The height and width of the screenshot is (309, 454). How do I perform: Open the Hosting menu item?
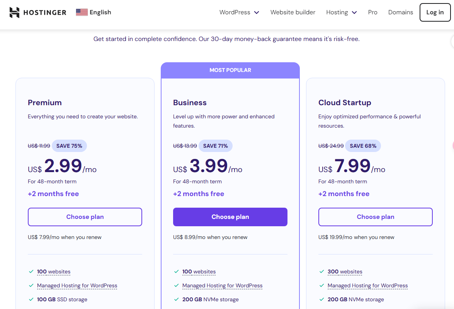(x=337, y=12)
